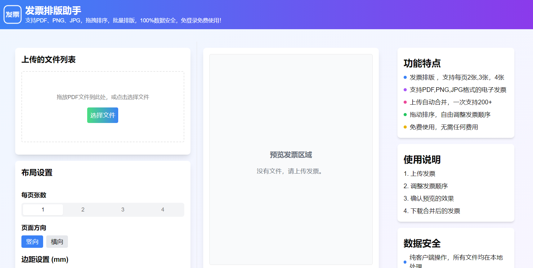Click the 发票 logo icon in header
The height and width of the screenshot is (268, 533).
coord(12,14)
